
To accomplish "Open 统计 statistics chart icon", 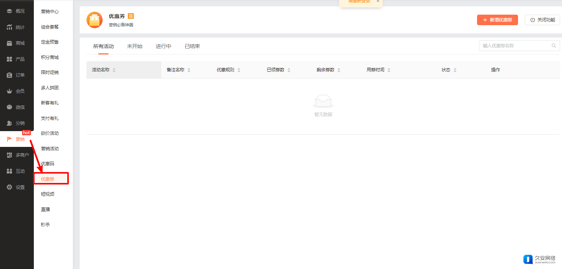I will pos(9,27).
